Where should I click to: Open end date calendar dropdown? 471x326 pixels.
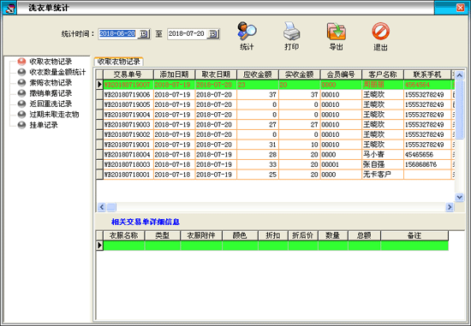[213, 34]
